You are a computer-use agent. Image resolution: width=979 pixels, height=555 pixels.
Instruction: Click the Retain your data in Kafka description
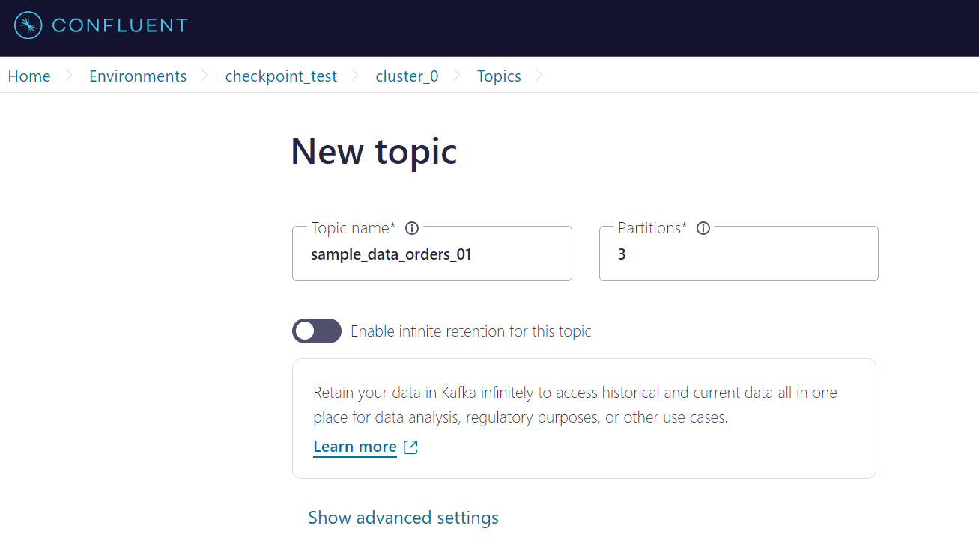(x=575, y=405)
